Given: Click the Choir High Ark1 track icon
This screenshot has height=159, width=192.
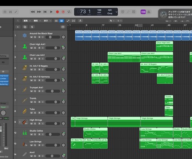Looking at the screenshot, I should (25, 46).
